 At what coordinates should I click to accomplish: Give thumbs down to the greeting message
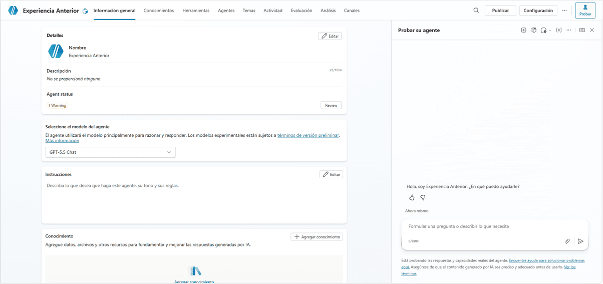(423, 197)
